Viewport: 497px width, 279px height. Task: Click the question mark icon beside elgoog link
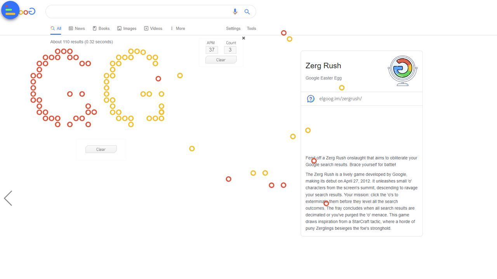point(311,99)
